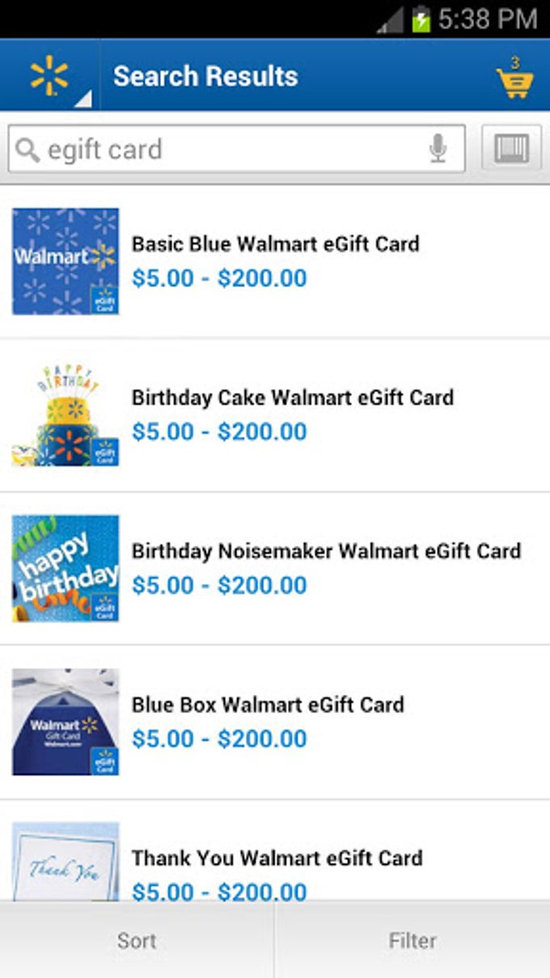The width and height of the screenshot is (550, 978).
Task: Tap the battery icon in status bar
Action: [421, 19]
